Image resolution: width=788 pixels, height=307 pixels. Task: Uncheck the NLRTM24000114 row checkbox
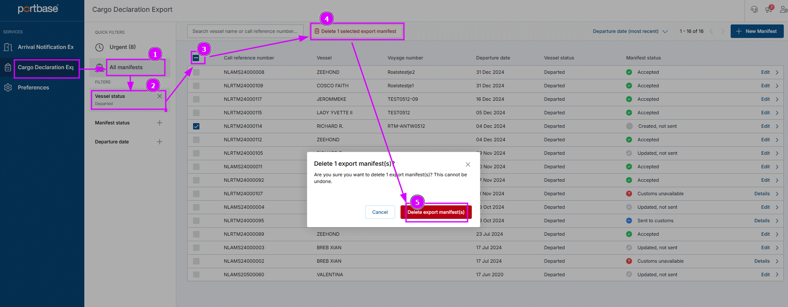(196, 126)
